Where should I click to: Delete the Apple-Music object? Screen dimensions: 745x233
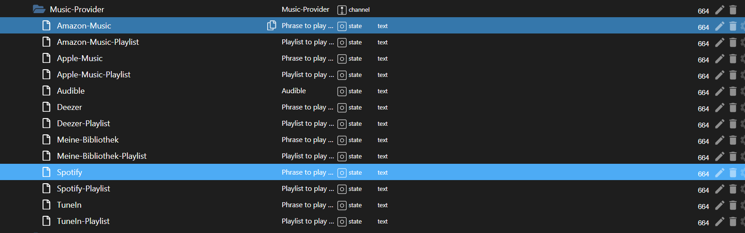tap(733, 59)
